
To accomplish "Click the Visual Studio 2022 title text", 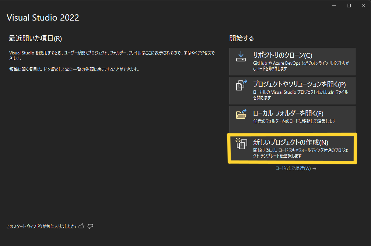I will pyautogui.click(x=43, y=17).
